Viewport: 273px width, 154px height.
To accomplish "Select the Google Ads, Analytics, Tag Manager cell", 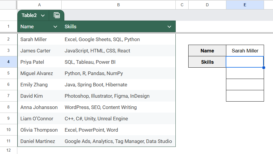I will (x=119, y=141).
